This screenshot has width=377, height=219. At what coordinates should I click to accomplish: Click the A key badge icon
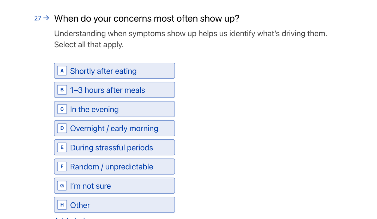[x=62, y=71]
